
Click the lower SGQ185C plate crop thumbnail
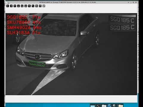(122, 28)
